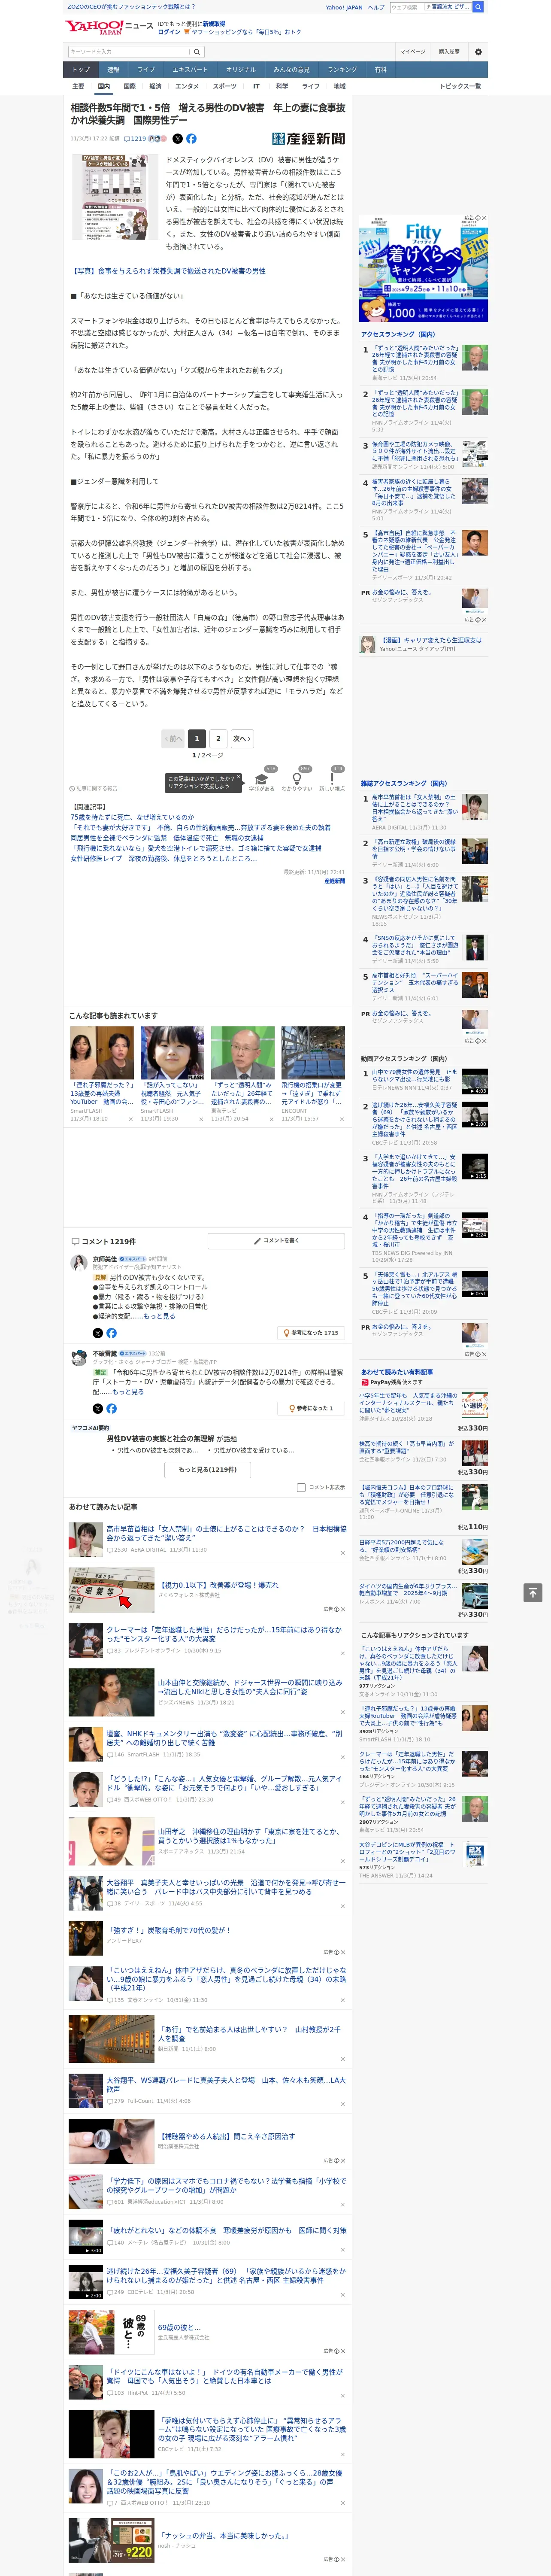This screenshot has height=2576, width=551.
Task: Close the reaction prompt tooltip
Action: pyautogui.click(x=239, y=778)
